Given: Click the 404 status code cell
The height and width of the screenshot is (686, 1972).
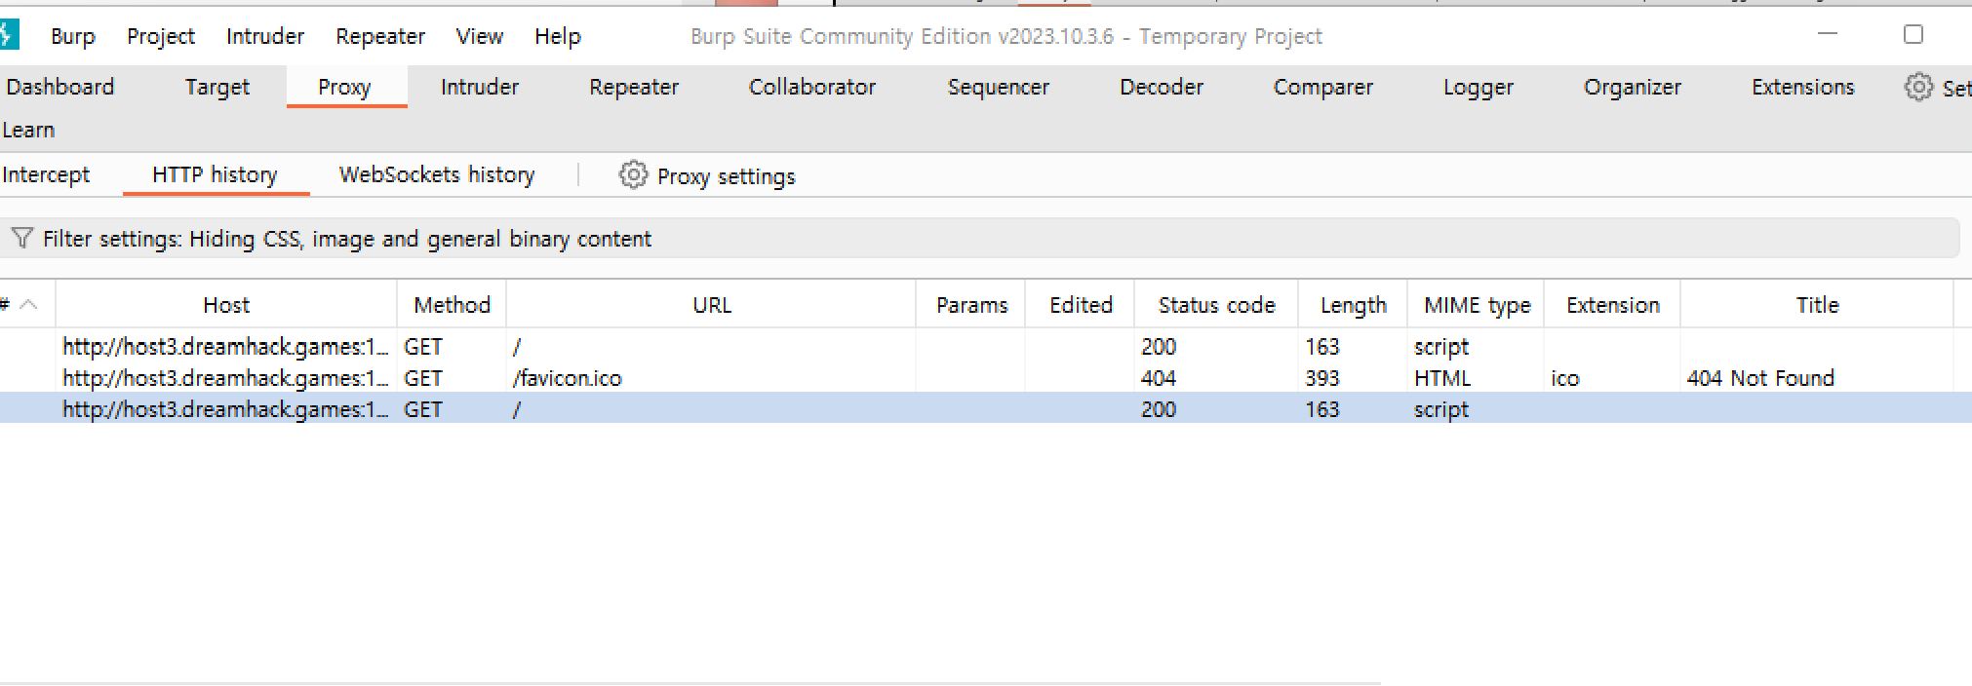Looking at the screenshot, I should click(1159, 377).
